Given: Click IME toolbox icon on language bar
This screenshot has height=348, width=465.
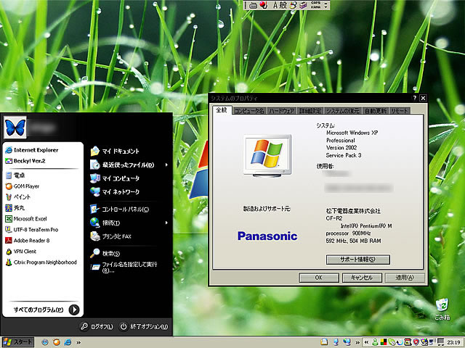Looking at the screenshot, I should coord(303,5).
